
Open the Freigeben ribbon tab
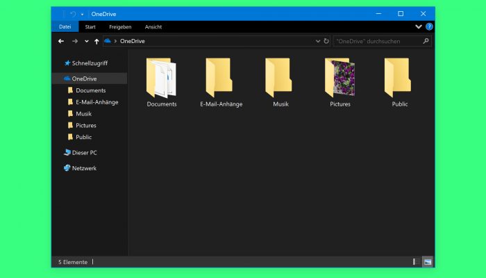coord(120,26)
